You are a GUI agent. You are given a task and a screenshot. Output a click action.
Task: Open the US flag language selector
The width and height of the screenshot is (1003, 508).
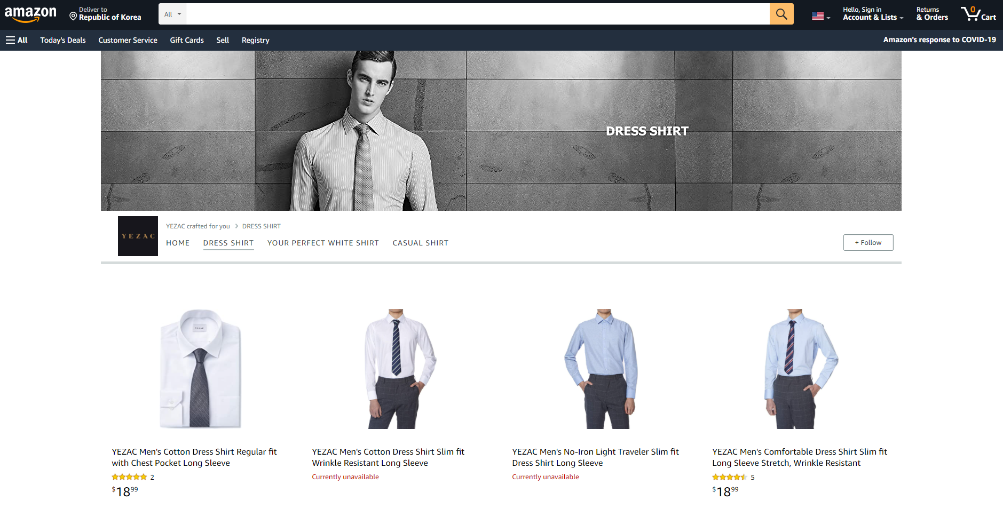(x=821, y=16)
